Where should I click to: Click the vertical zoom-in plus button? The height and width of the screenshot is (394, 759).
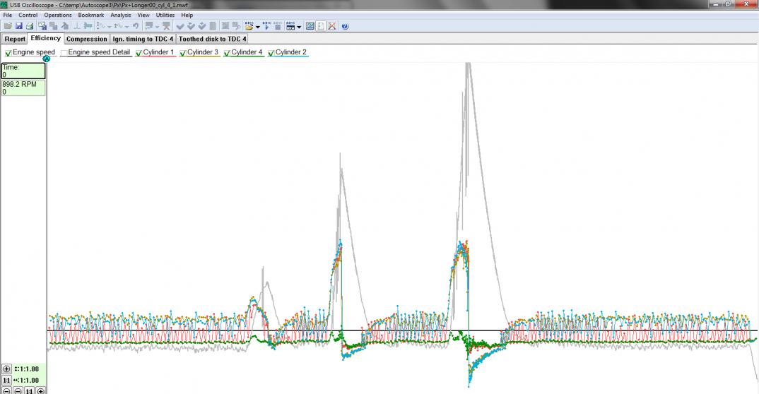(x=7, y=369)
